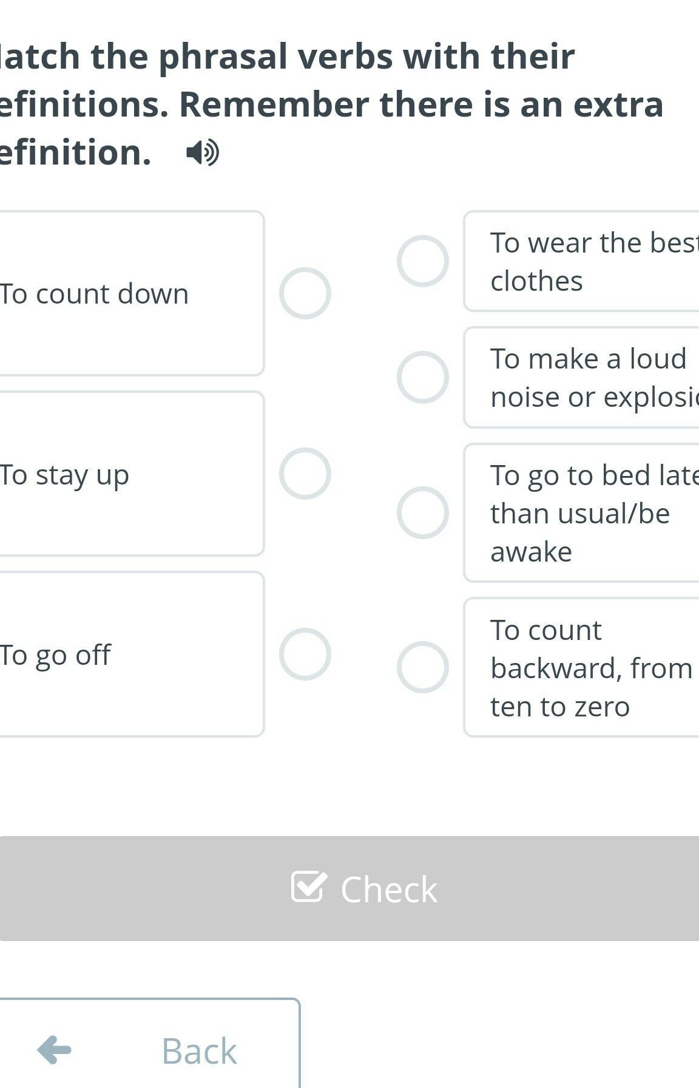Viewport: 699px width, 1088px height.
Task: Click the Check button label
Action: 389,889
